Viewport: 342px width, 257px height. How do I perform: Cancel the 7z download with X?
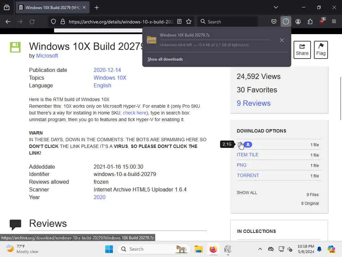282,40
